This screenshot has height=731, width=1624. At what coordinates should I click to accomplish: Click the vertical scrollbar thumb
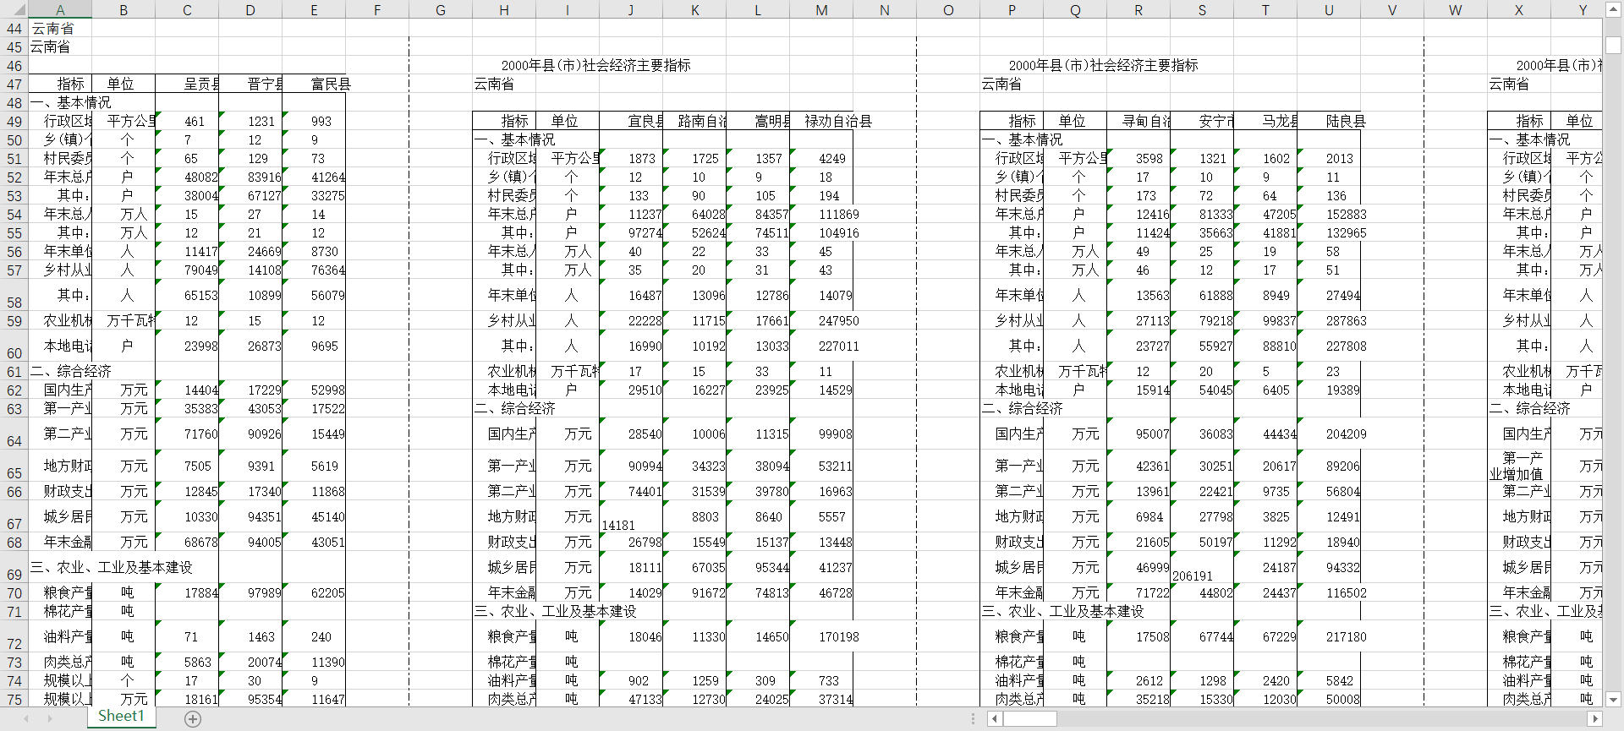1613,45
